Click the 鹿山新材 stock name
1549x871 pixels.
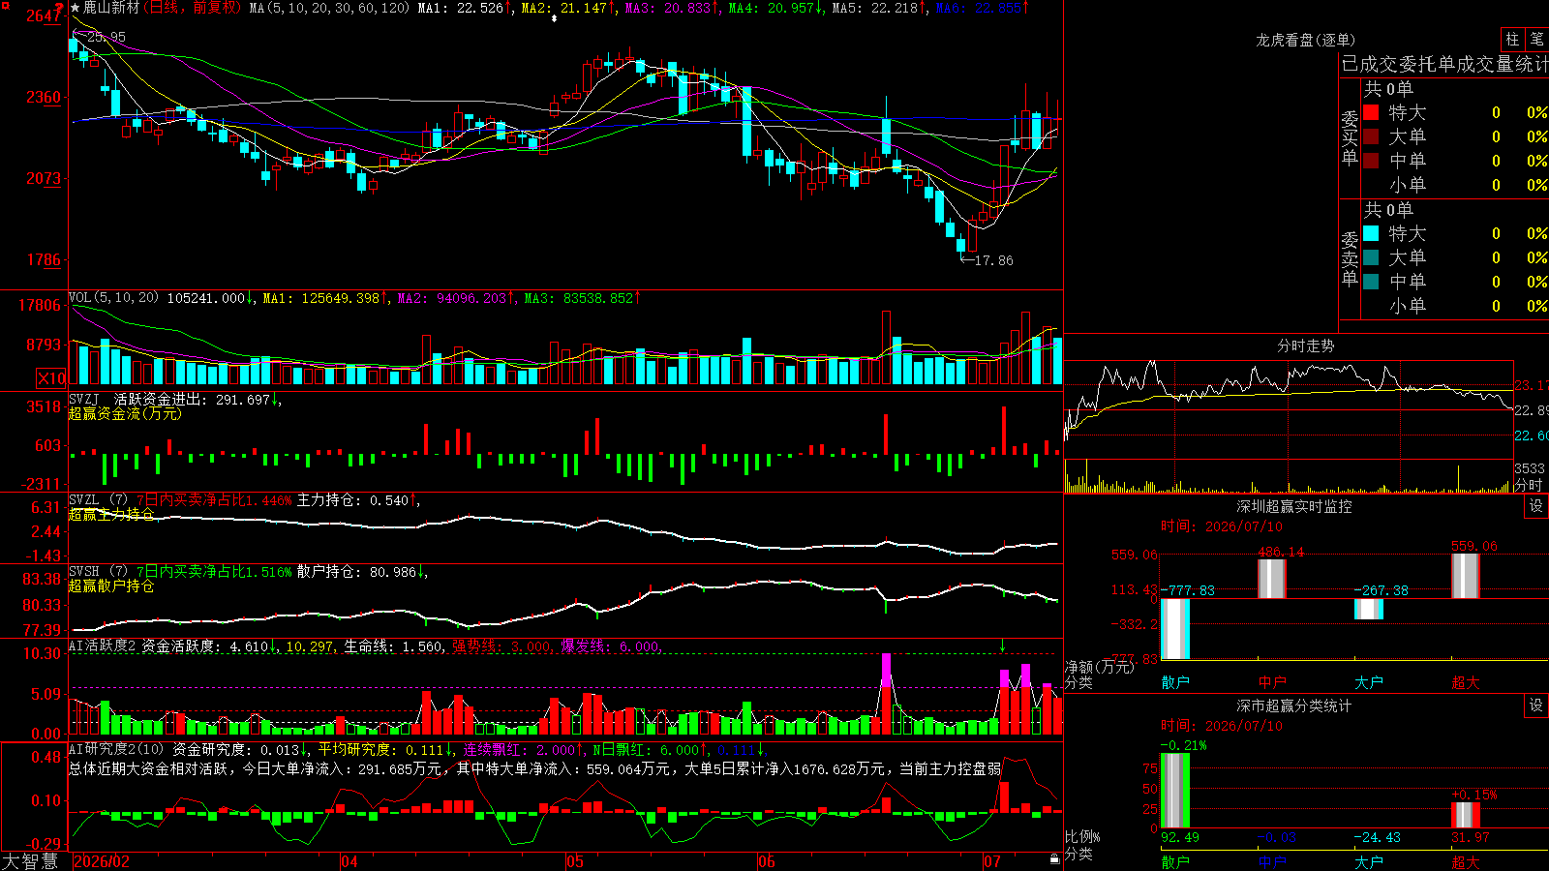point(111,8)
